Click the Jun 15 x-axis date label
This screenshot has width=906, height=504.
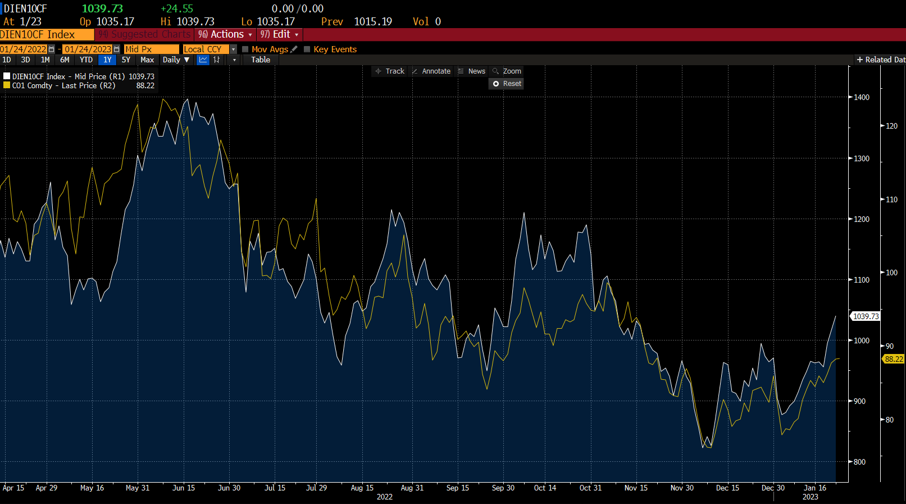point(184,488)
